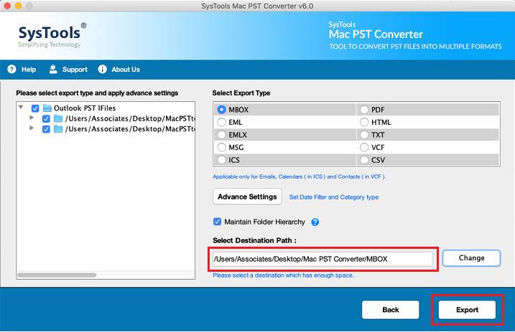This screenshot has height=332, width=515.
Task: Click the 'Applicable only for Emails, Calendars' note
Action: point(300,176)
